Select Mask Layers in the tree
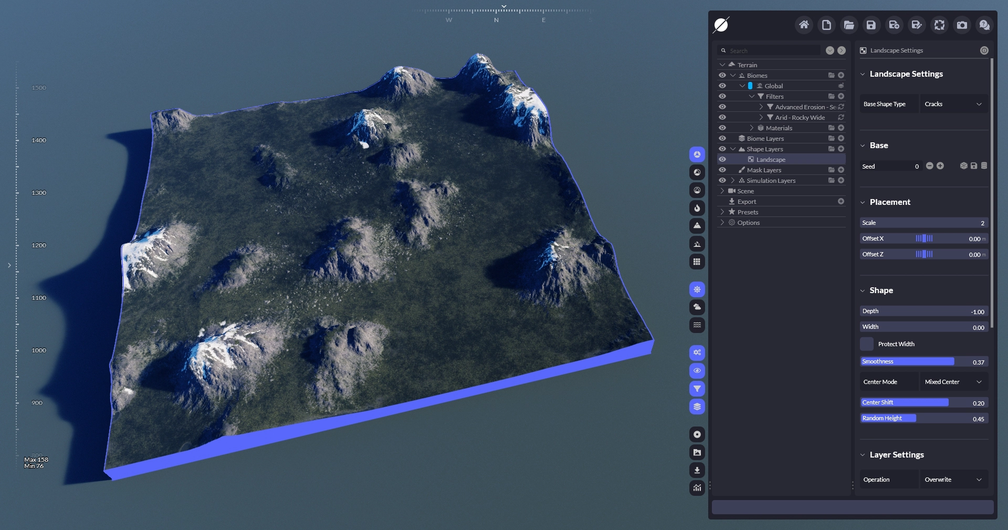 pos(764,170)
